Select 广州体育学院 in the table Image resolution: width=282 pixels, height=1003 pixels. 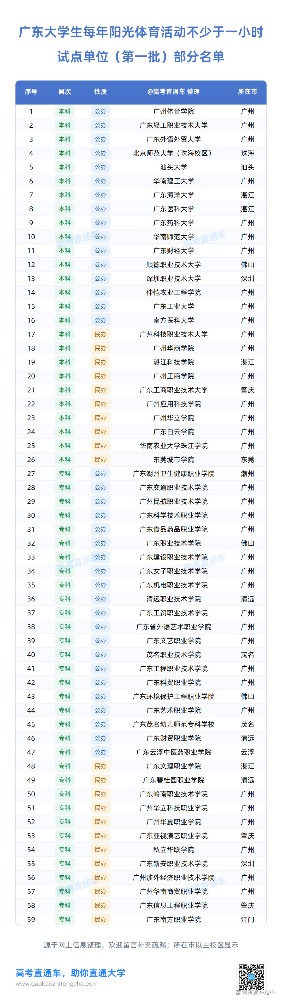pos(173,111)
